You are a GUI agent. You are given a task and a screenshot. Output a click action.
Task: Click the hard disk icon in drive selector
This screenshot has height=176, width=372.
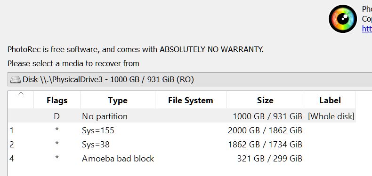(x=16, y=79)
